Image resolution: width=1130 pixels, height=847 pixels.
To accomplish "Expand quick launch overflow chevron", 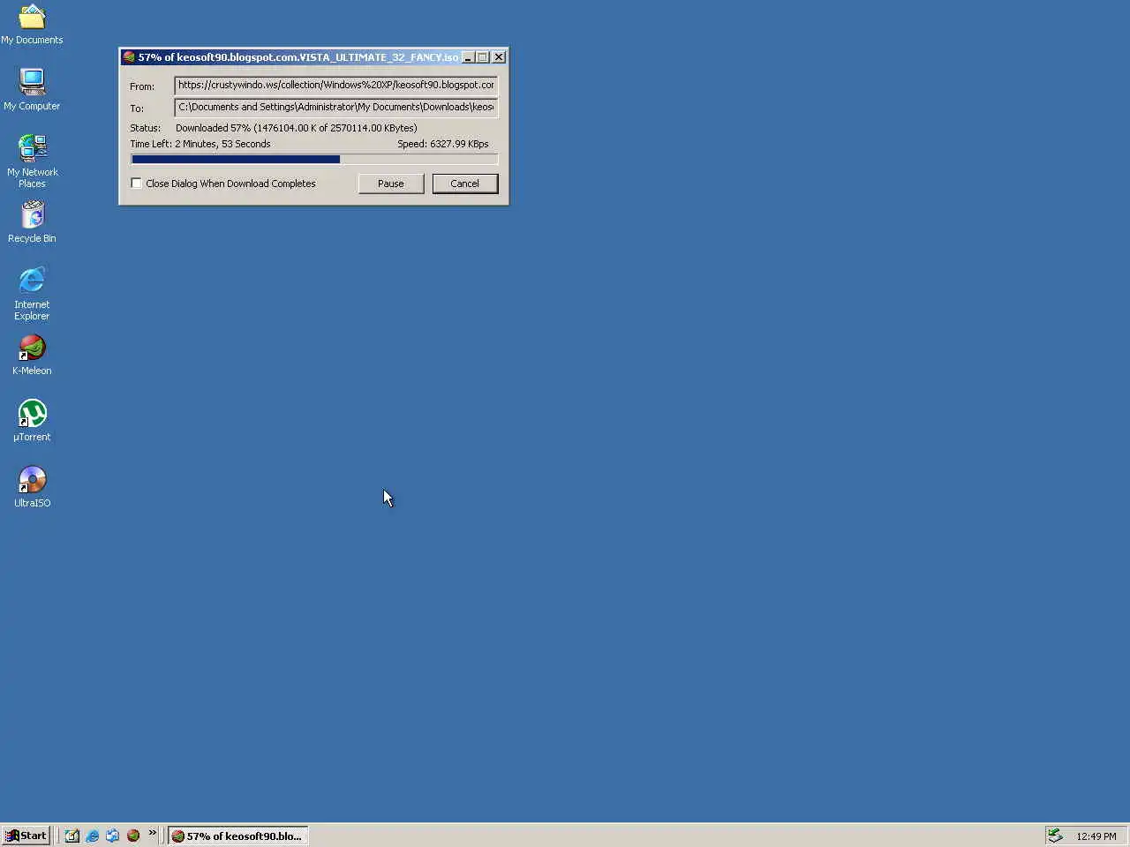I will (x=152, y=833).
